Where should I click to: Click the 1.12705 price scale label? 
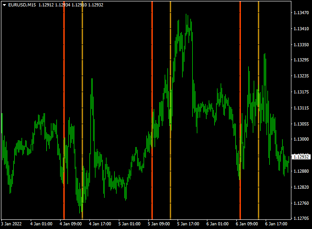[301, 218]
